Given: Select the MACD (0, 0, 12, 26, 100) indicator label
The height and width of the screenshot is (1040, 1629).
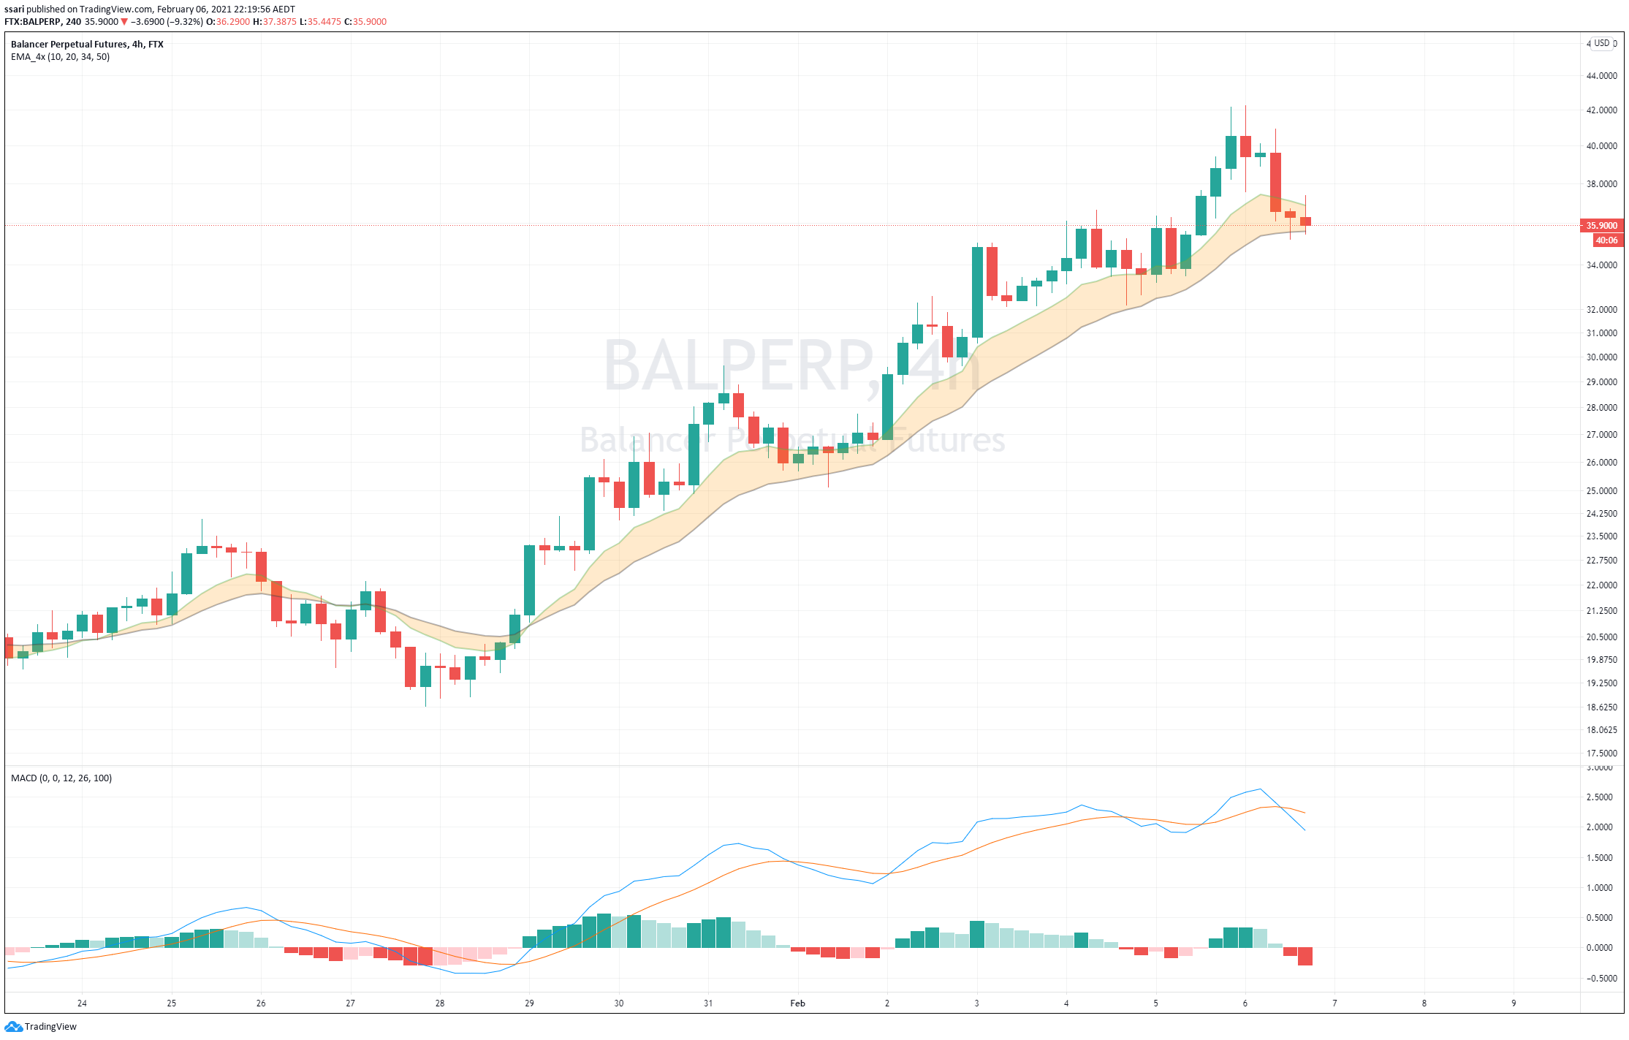Looking at the screenshot, I should 61,778.
